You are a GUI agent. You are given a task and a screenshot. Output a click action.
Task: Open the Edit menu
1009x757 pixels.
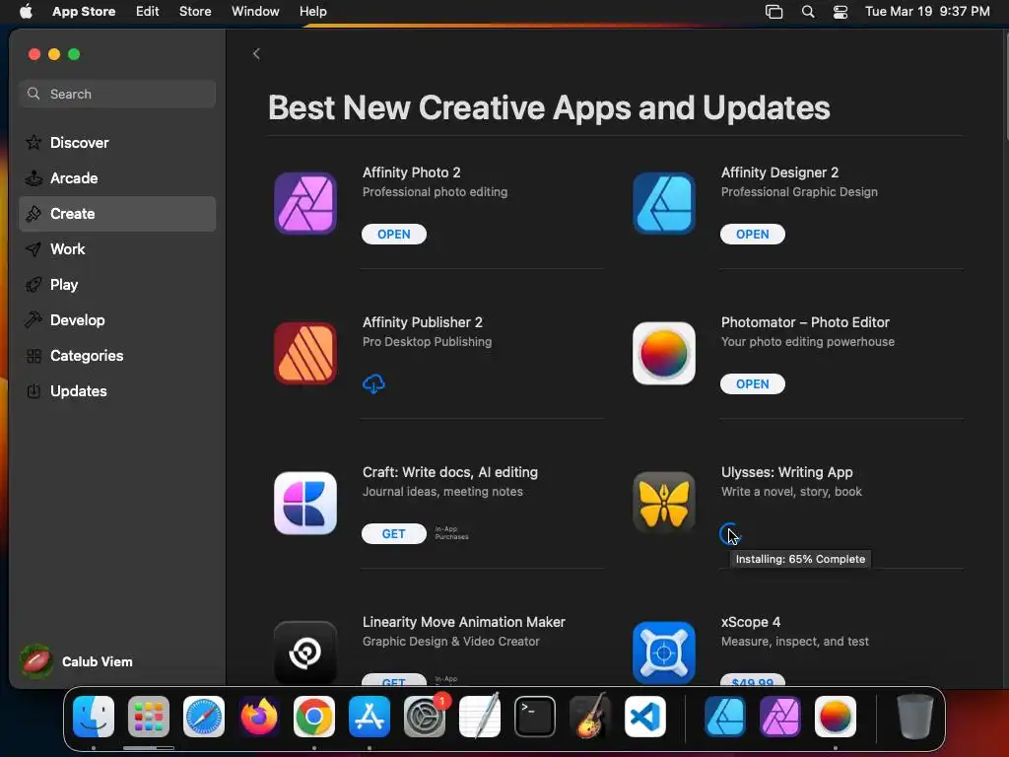click(148, 11)
